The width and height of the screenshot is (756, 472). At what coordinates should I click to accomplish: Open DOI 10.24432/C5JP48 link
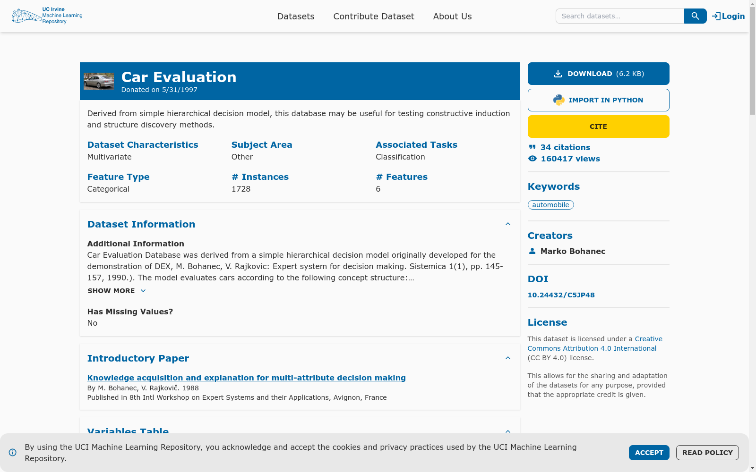[x=561, y=295]
